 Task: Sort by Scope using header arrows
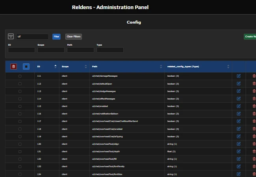[x=86, y=66]
